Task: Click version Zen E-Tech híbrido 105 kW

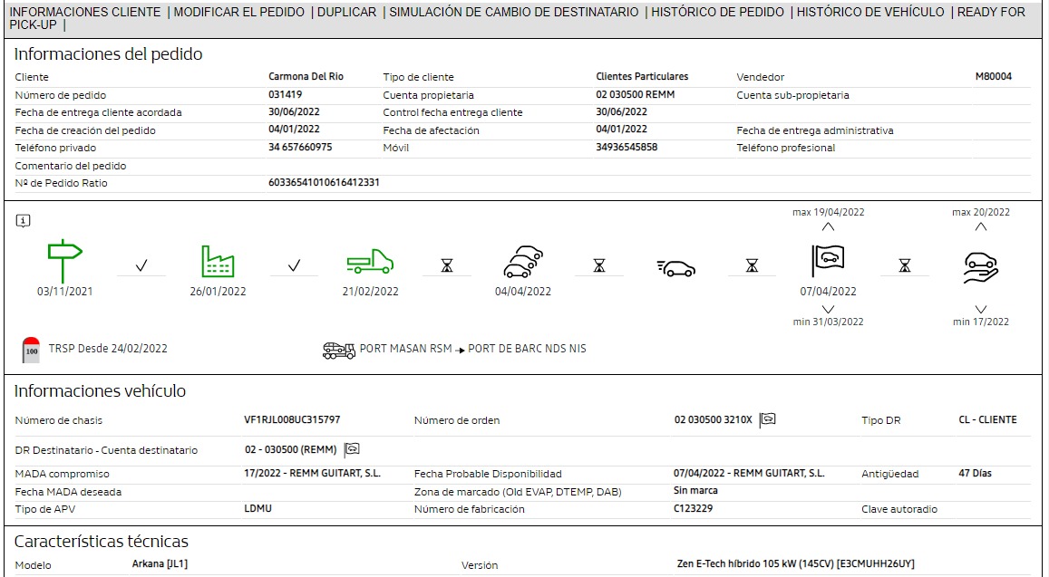Action: coord(795,563)
